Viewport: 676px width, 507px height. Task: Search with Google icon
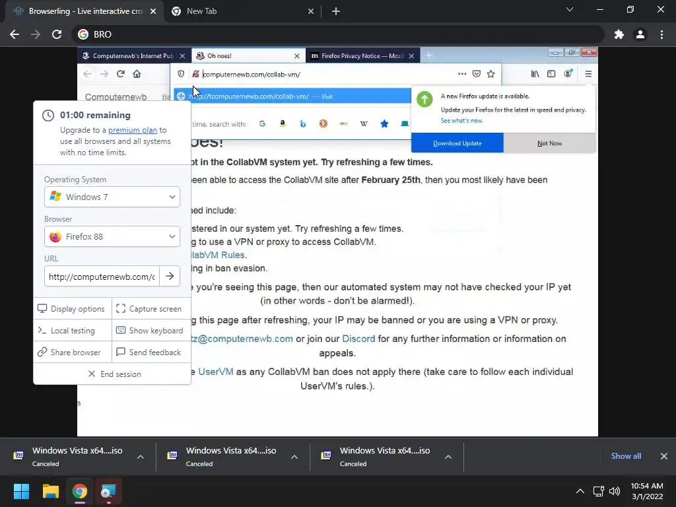[262, 123]
